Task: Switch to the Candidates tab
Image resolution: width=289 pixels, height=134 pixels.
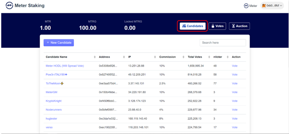Action: tap(193, 26)
